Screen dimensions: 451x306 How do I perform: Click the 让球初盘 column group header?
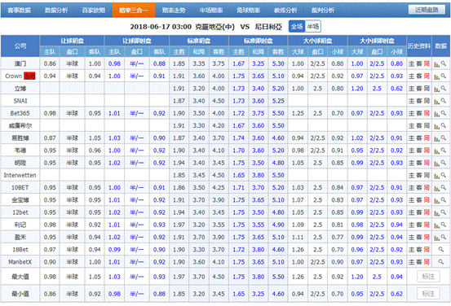pyautogui.click(x=73, y=41)
